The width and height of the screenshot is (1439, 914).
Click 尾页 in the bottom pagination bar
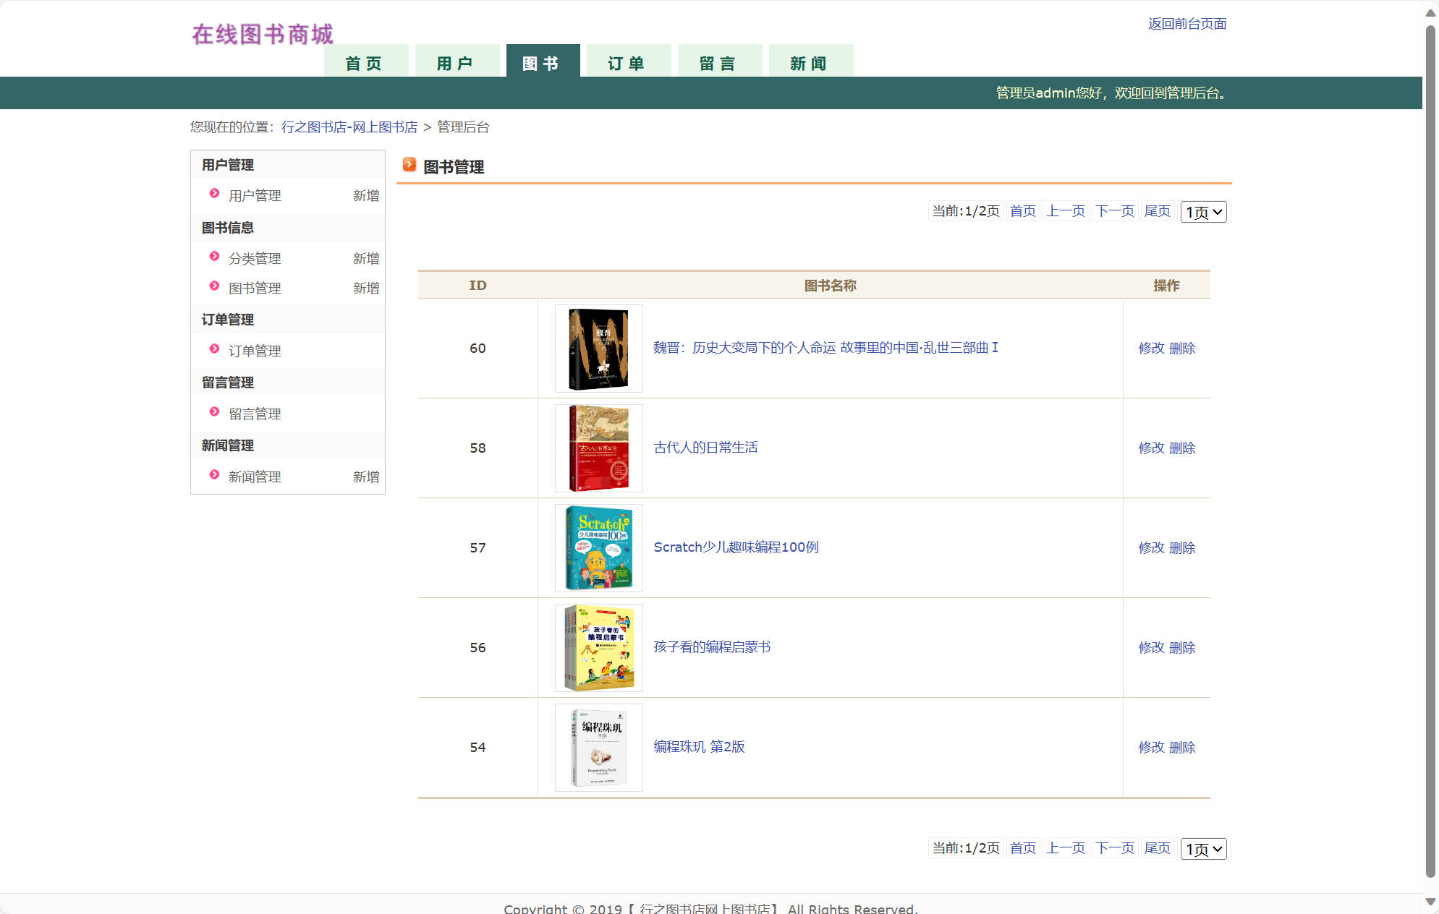(1157, 848)
